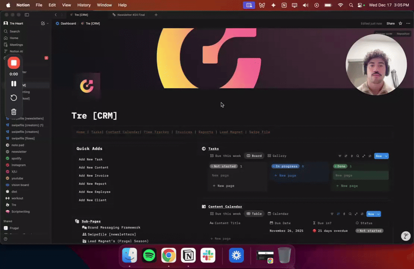This screenshot has height=269, width=414.
Task: Open the Content Calendar page link in navigation
Action: coord(123,132)
